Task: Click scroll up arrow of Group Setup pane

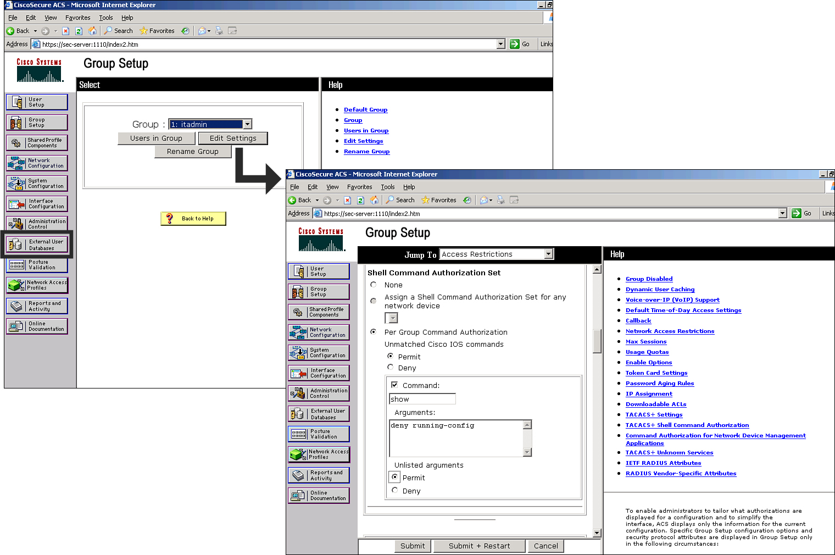Action: point(597,269)
